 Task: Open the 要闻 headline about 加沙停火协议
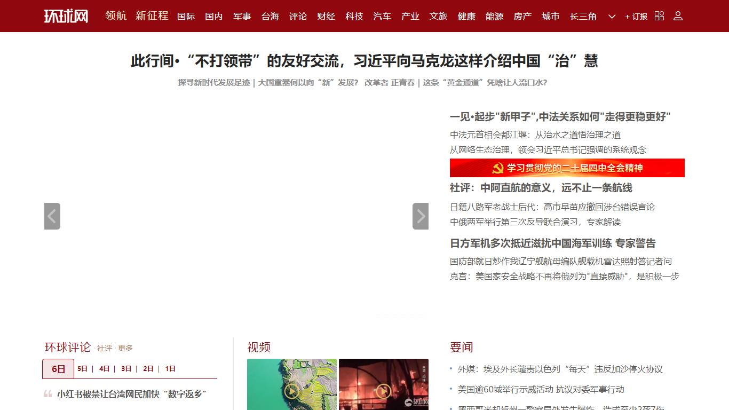pos(560,369)
